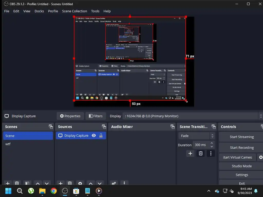The image size is (263, 197).
Task: Open the Help menu
Action: [107, 11]
